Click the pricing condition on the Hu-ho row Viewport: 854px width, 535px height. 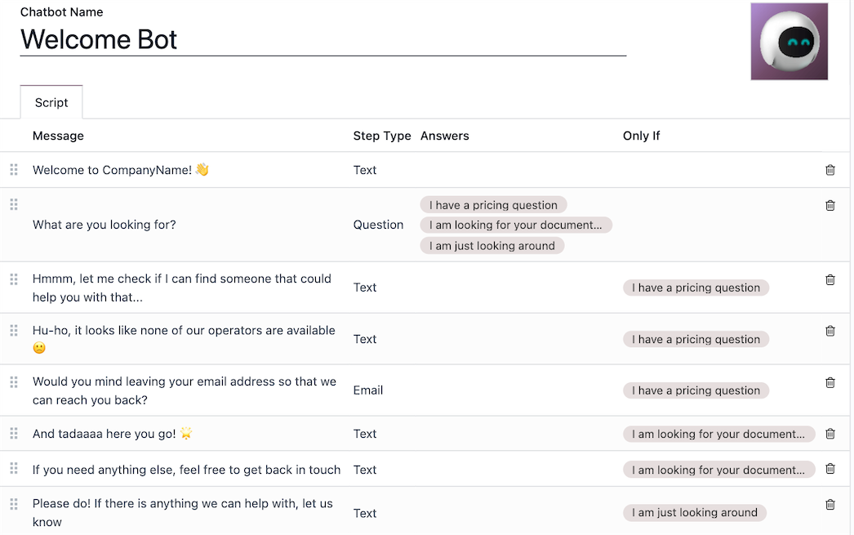tap(696, 339)
